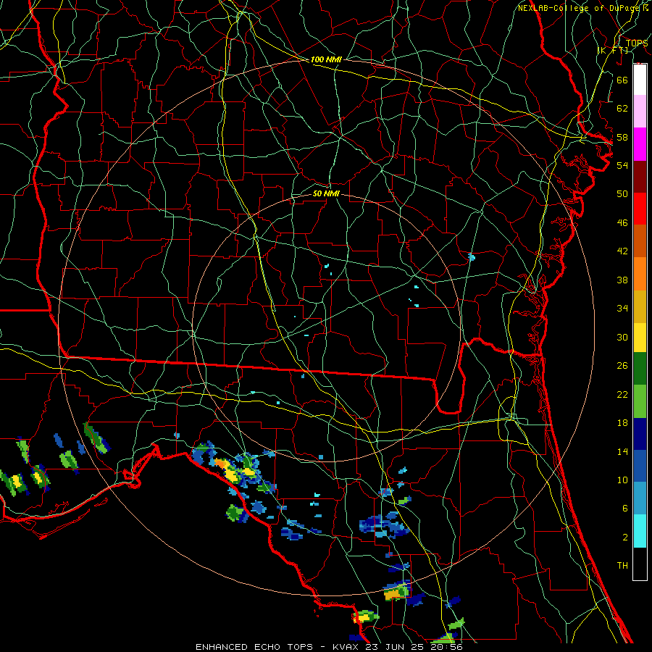Pick the medium blue legend swatch
The height and width of the screenshot is (652, 652).
(x=640, y=466)
